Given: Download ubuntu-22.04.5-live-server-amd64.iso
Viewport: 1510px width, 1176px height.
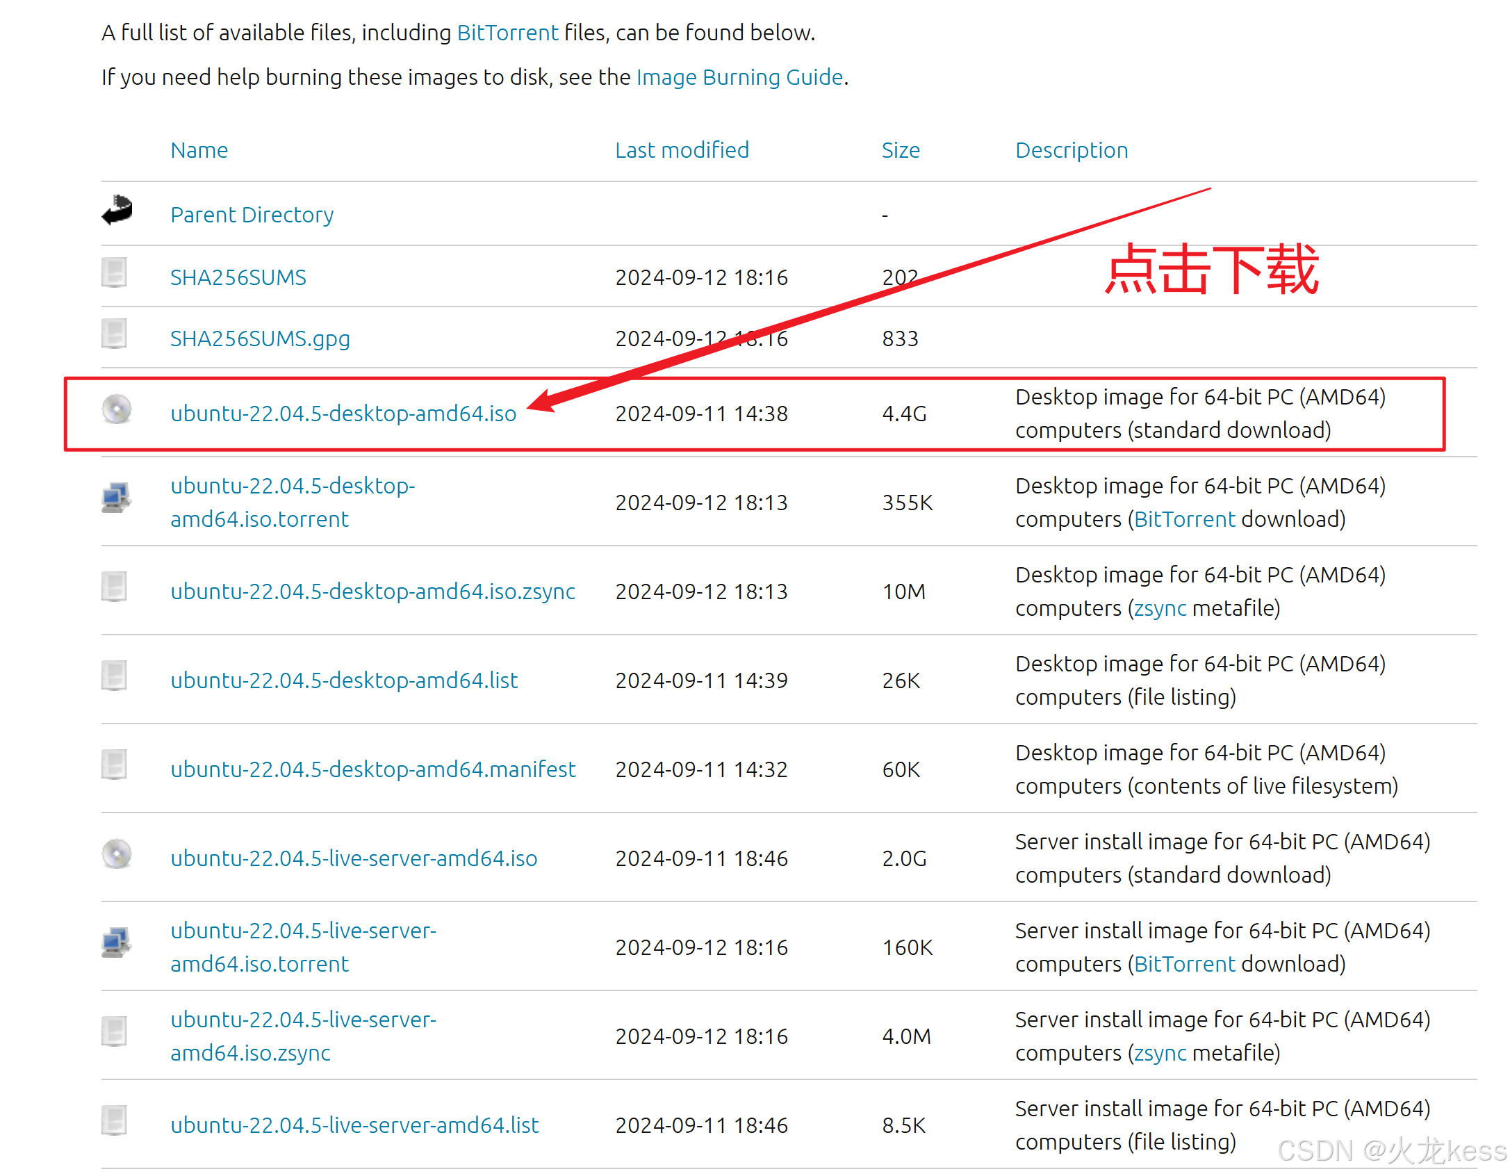Looking at the screenshot, I should pos(354,858).
